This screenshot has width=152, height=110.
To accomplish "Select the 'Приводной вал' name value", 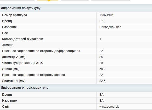I will point(110,27).
